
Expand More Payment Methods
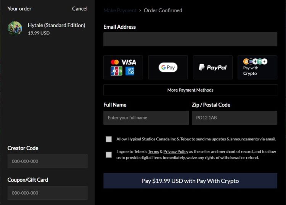[x=190, y=90]
